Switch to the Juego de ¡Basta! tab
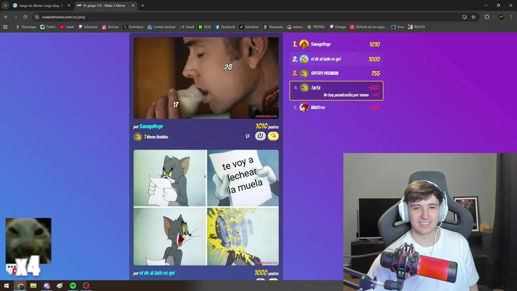 (41, 6)
